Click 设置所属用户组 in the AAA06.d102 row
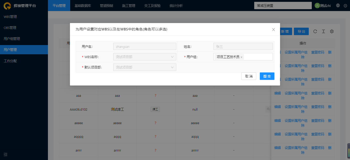 [296, 107]
